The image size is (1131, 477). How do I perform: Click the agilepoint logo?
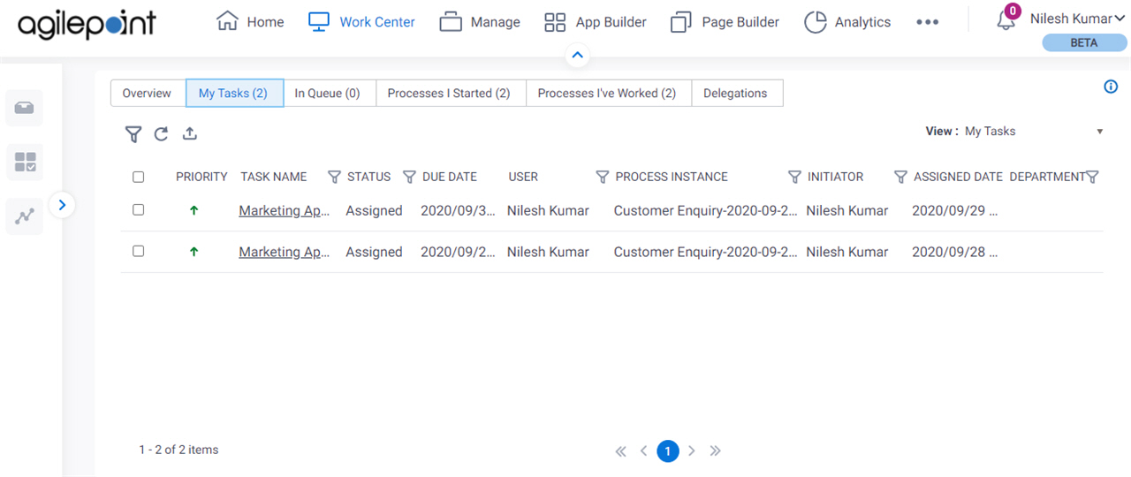[x=87, y=24]
